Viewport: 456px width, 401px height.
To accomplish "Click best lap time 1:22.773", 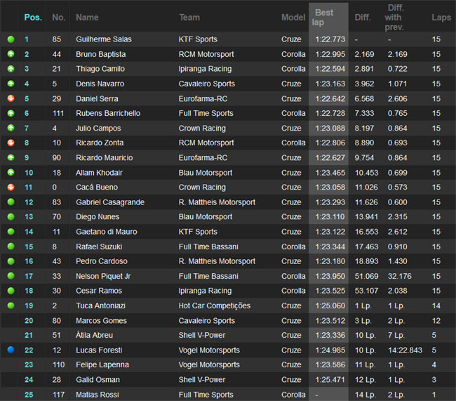I will pyautogui.click(x=330, y=39).
